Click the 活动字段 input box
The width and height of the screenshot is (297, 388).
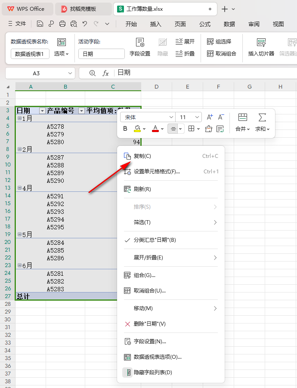click(x=102, y=54)
